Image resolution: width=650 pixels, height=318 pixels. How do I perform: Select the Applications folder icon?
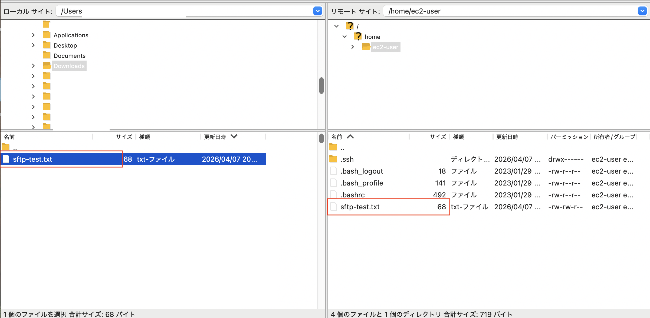point(47,35)
